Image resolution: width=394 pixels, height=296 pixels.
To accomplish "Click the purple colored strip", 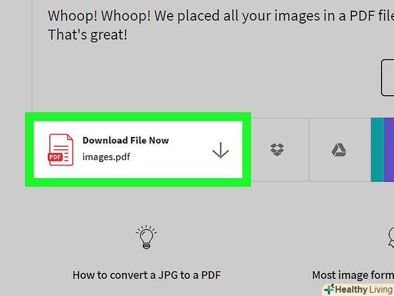I will (x=389, y=150).
